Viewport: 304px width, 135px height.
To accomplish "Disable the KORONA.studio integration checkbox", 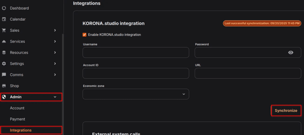I will 85,35.
